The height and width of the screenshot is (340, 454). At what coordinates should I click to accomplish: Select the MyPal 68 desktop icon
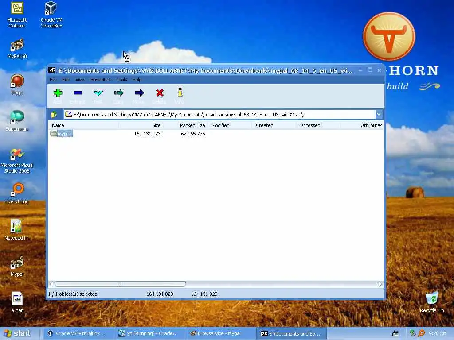(17, 49)
